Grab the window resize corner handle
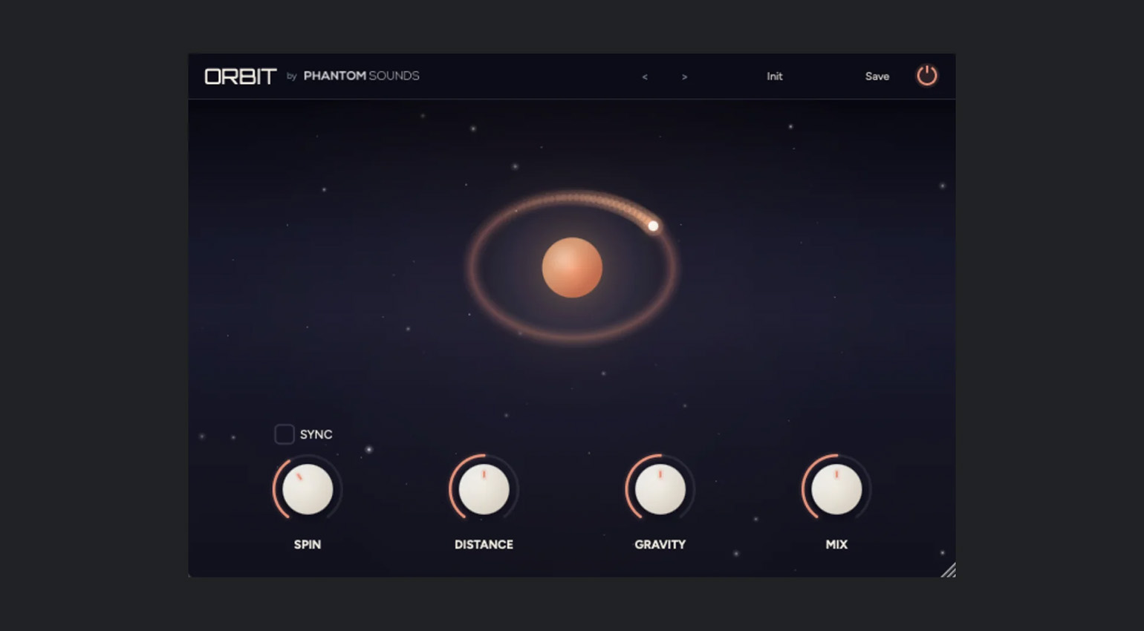 click(949, 570)
